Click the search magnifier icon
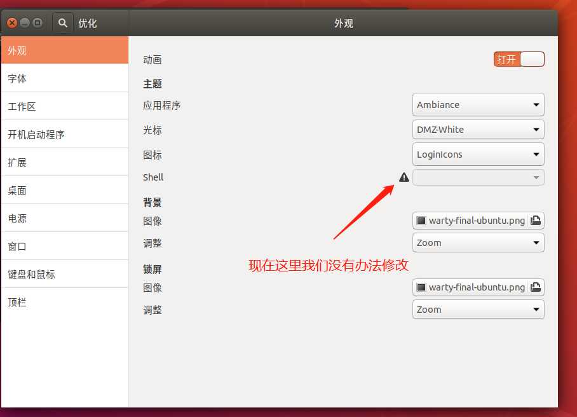The image size is (577, 417). (x=63, y=23)
